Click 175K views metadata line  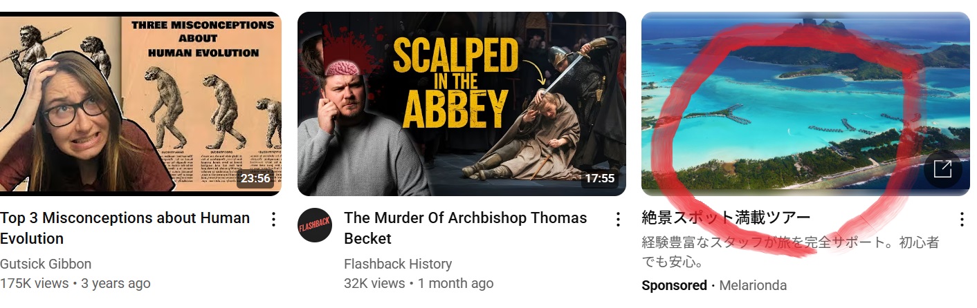point(75,283)
